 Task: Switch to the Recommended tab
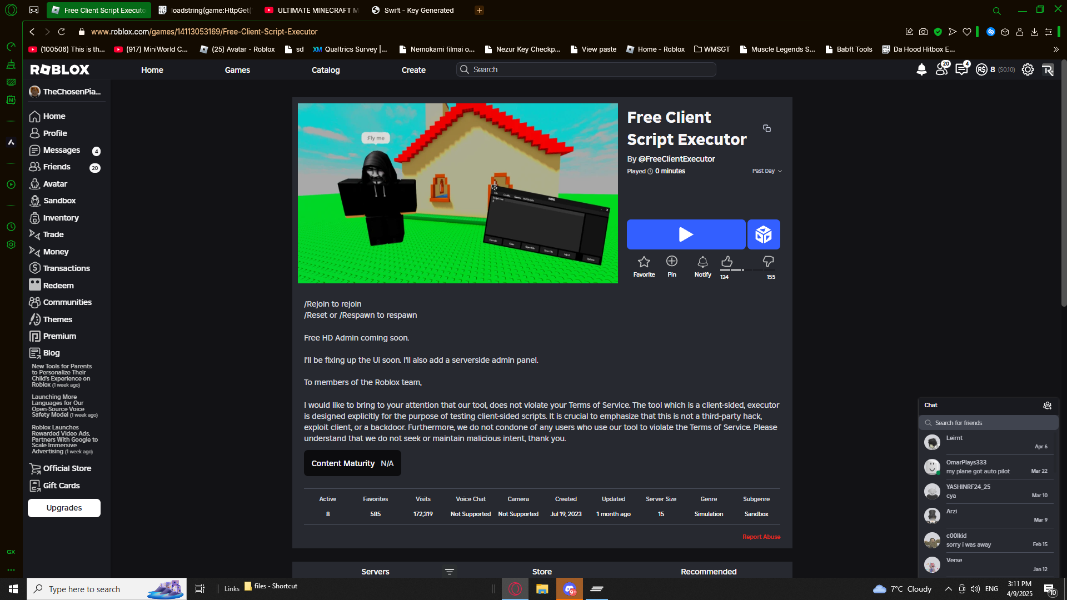709,572
